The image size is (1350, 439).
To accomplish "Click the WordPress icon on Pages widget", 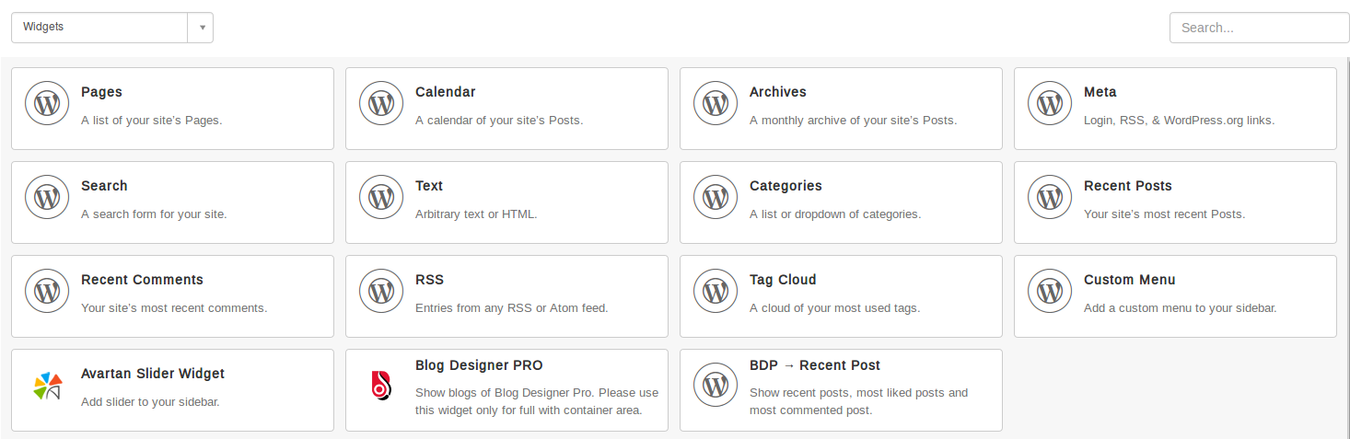I will 47,103.
